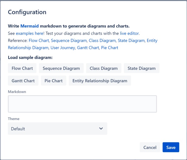Load the Pie Chart sample
This screenshot has height=160, width=187.
(x=54, y=81)
